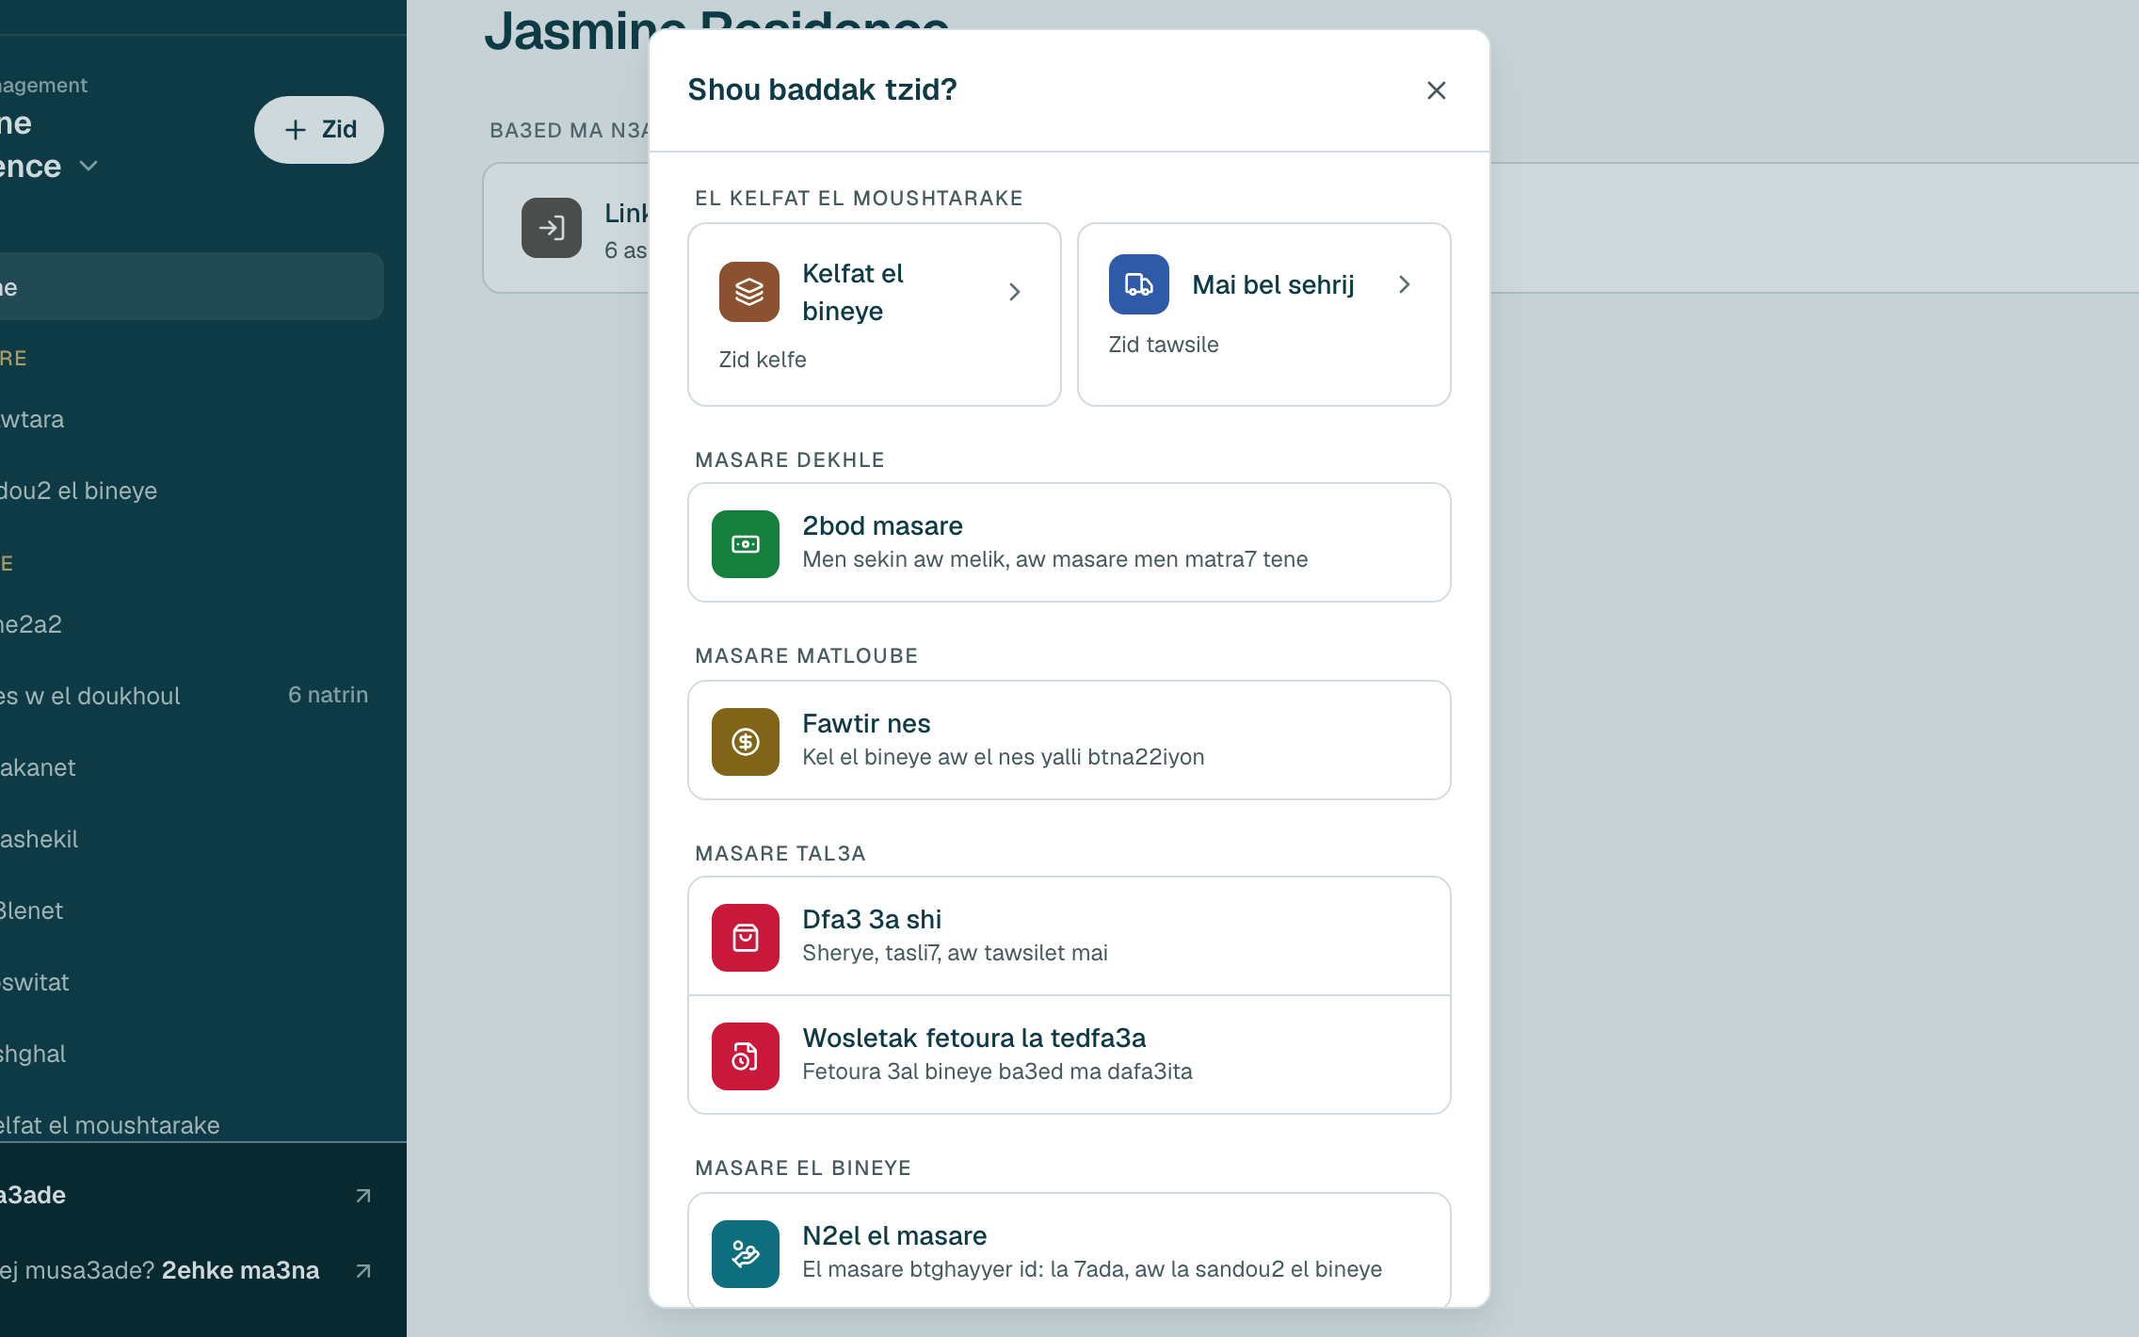Select N2el el masare option
This screenshot has width=2139, height=1337.
pyautogui.click(x=1069, y=1250)
